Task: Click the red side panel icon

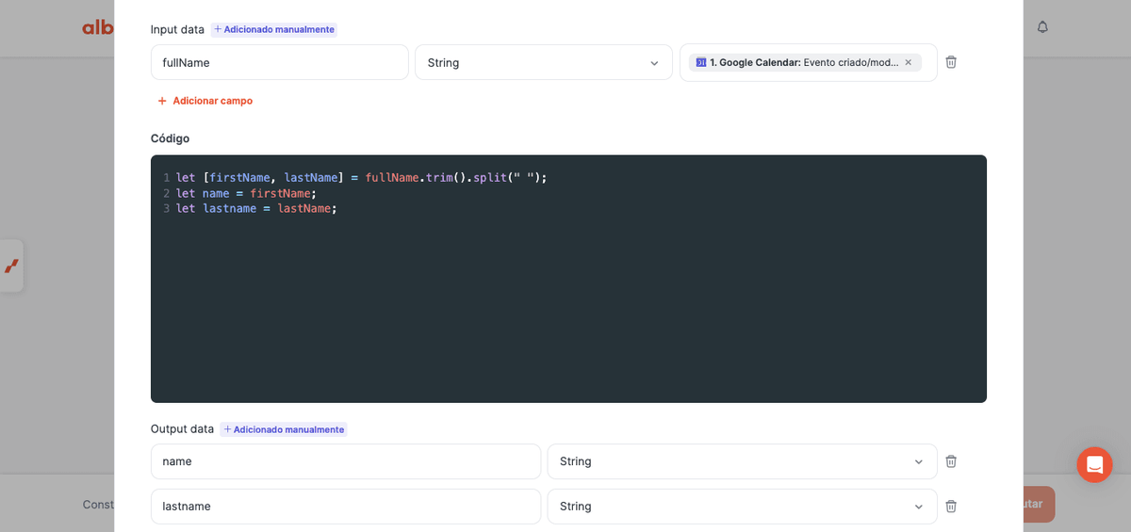Action: pyautogui.click(x=11, y=266)
